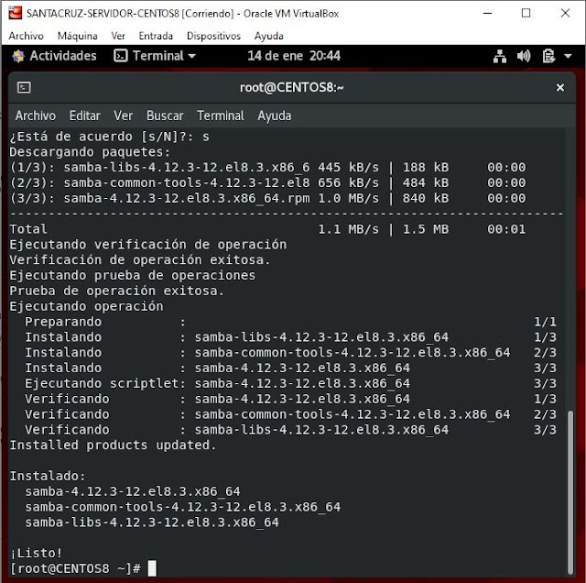The image size is (586, 583).
Task: Click 'Descargando paquetes:' line
Action: coord(90,152)
